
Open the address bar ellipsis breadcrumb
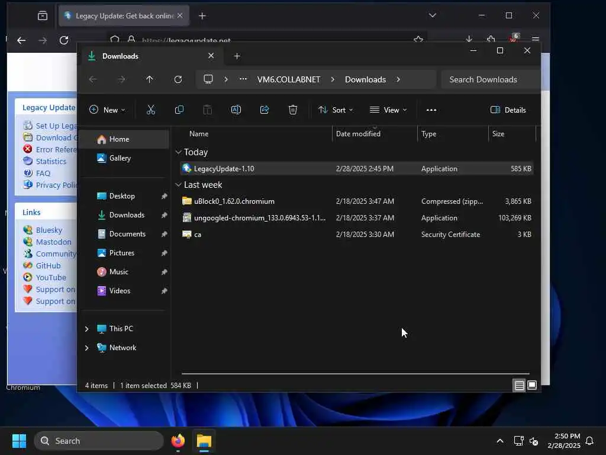click(243, 79)
